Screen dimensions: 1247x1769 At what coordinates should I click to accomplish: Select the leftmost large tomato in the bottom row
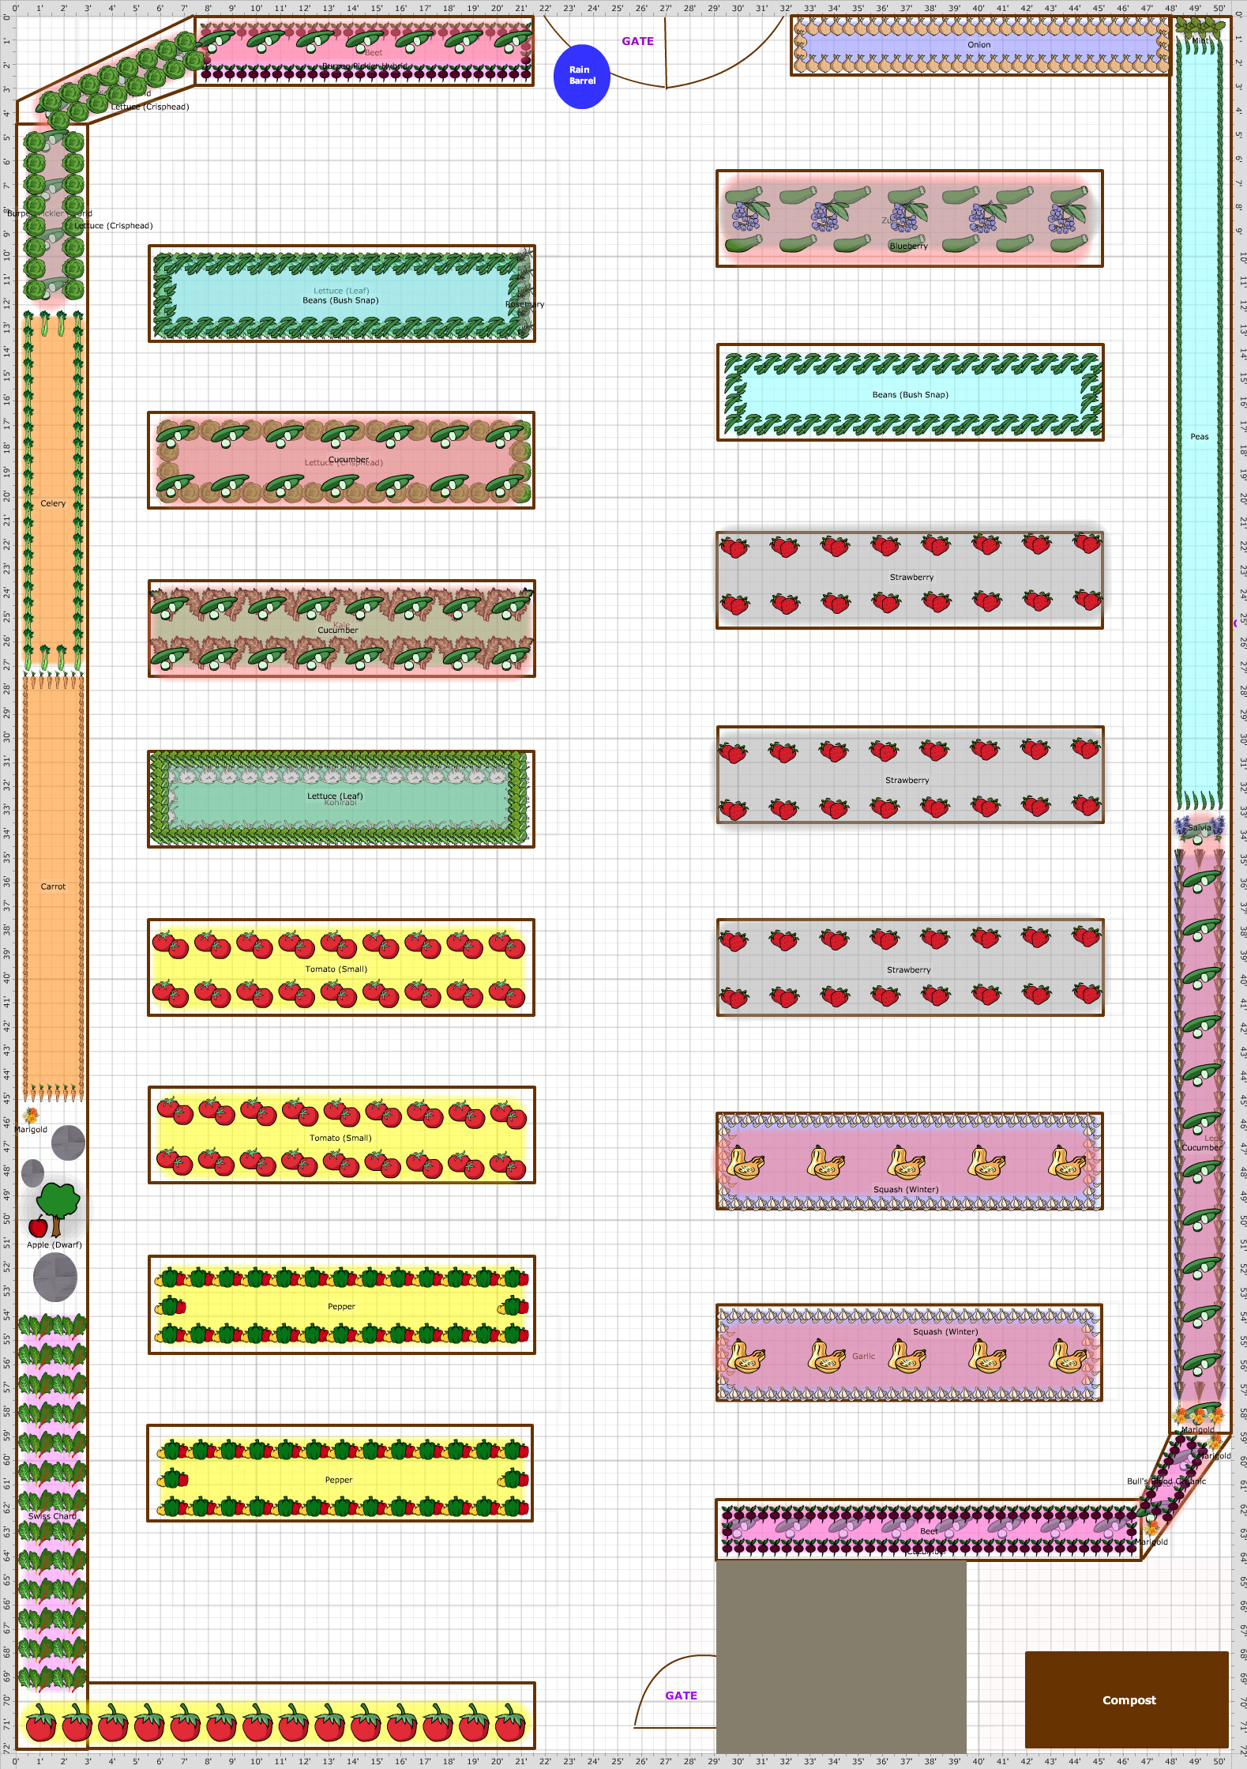pos(40,1722)
